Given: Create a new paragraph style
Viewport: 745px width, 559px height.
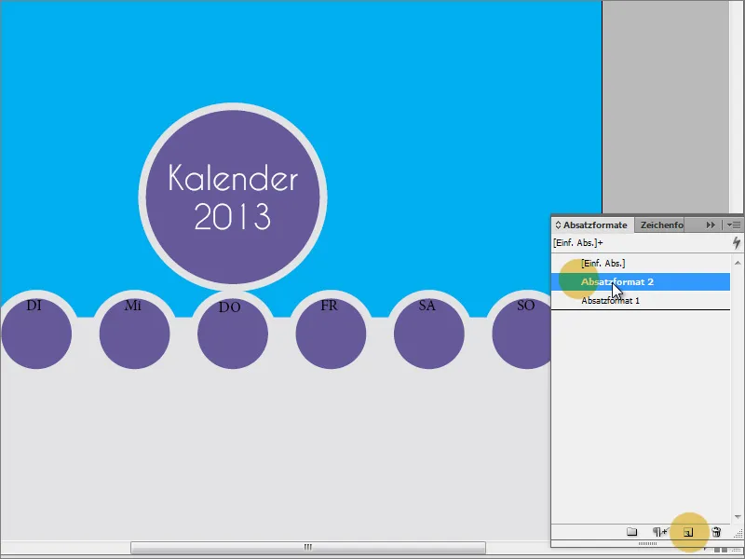Looking at the screenshot, I should pyautogui.click(x=688, y=532).
